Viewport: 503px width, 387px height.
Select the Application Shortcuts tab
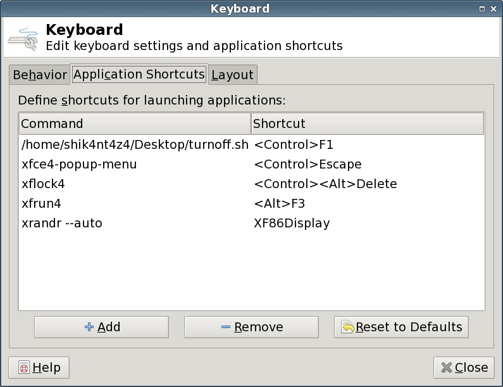coord(139,74)
